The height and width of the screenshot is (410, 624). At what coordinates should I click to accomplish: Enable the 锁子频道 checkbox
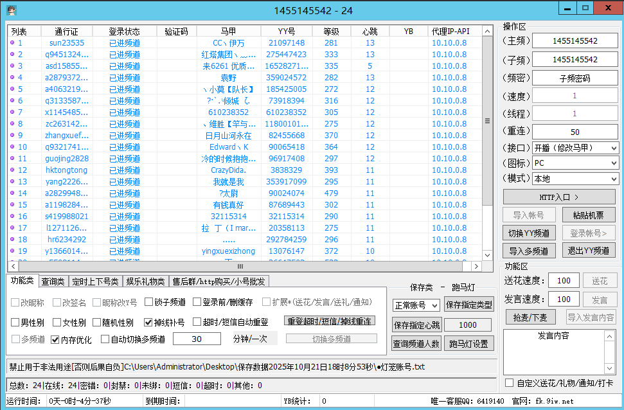pyautogui.click(x=149, y=302)
